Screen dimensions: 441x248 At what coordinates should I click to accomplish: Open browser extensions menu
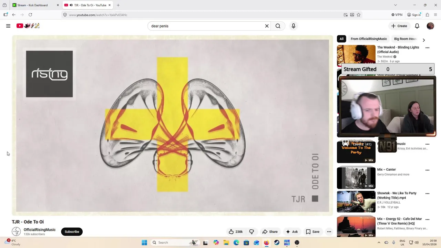[427, 15]
